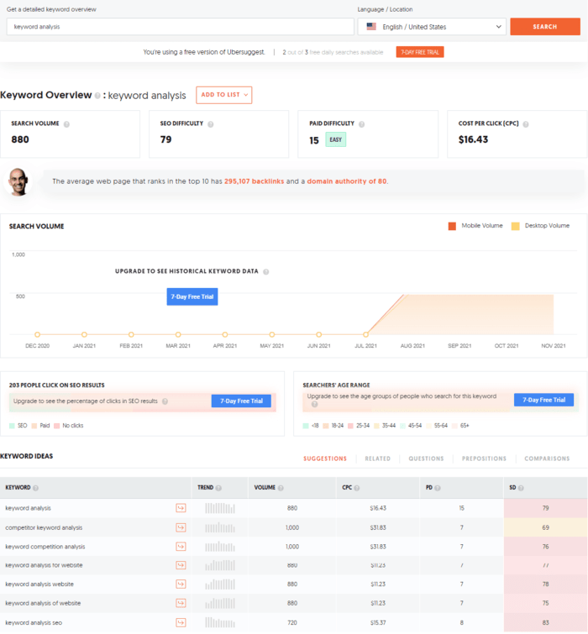588x634 pixels.
Task: Click the orange SEARCH button
Action: pyautogui.click(x=545, y=27)
